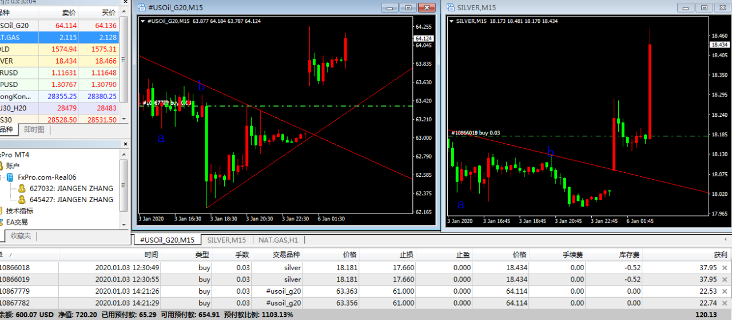Screen dimensions: 732x320
Task: Click the 买价 ask column header
Action: [100, 13]
